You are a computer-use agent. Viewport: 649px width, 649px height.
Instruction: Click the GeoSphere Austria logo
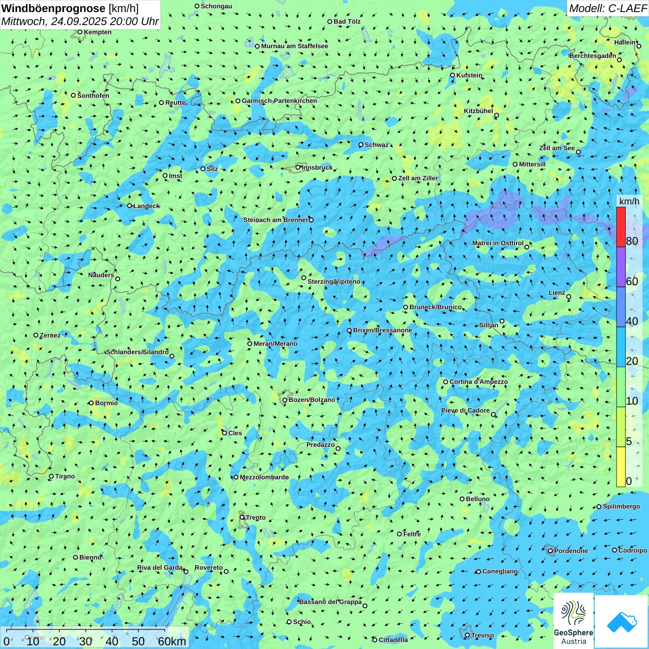pos(573,620)
